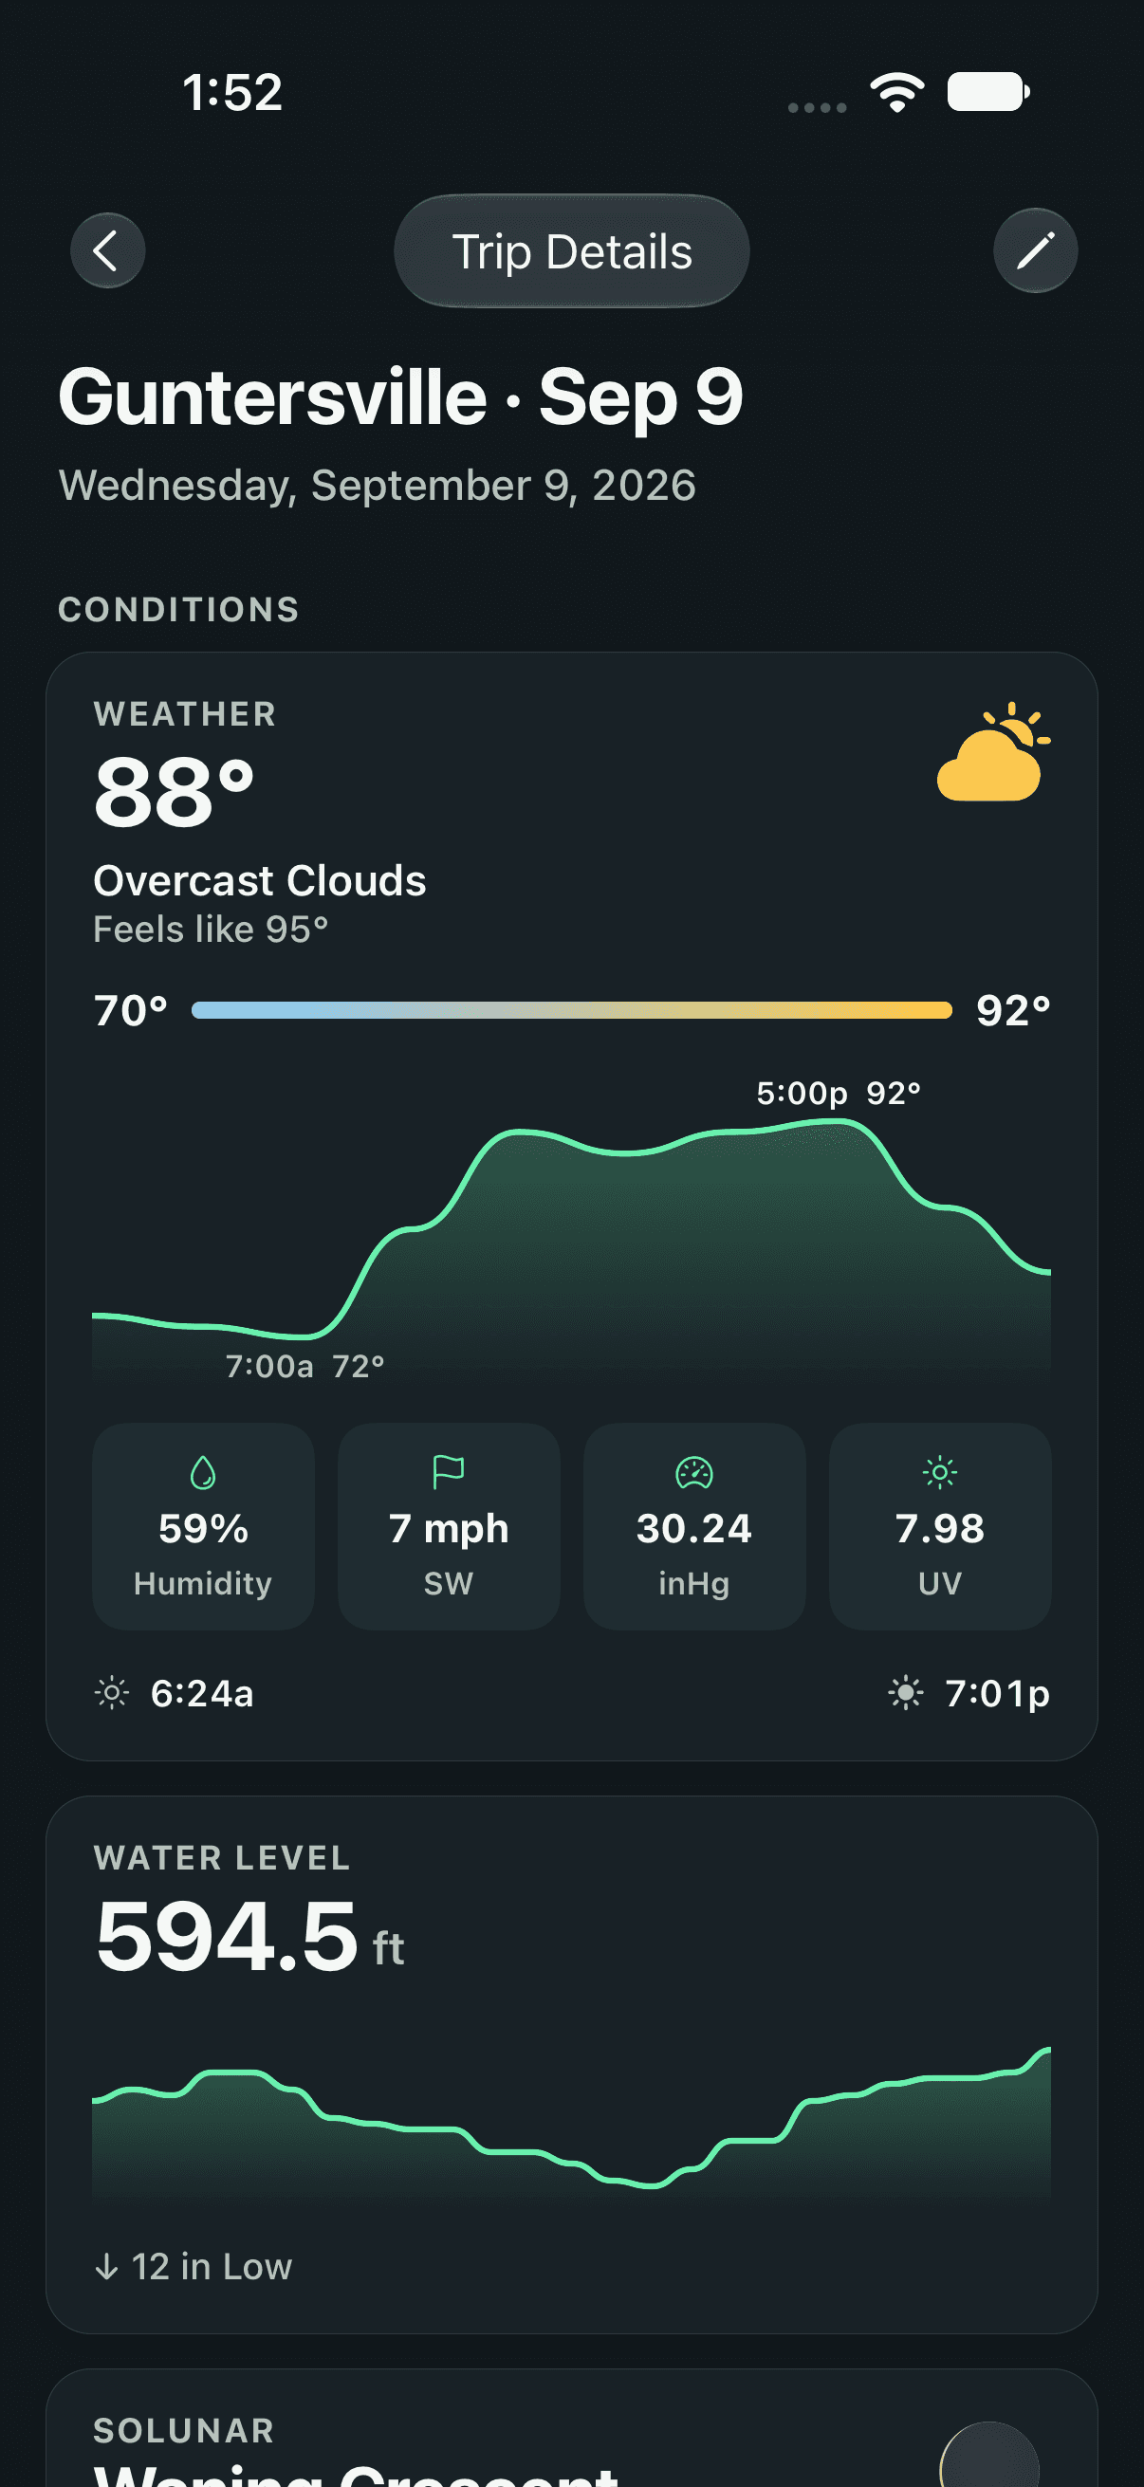1144x2487 pixels.
Task: Tap the moon phase icon in Solunar
Action: (x=988, y=2457)
